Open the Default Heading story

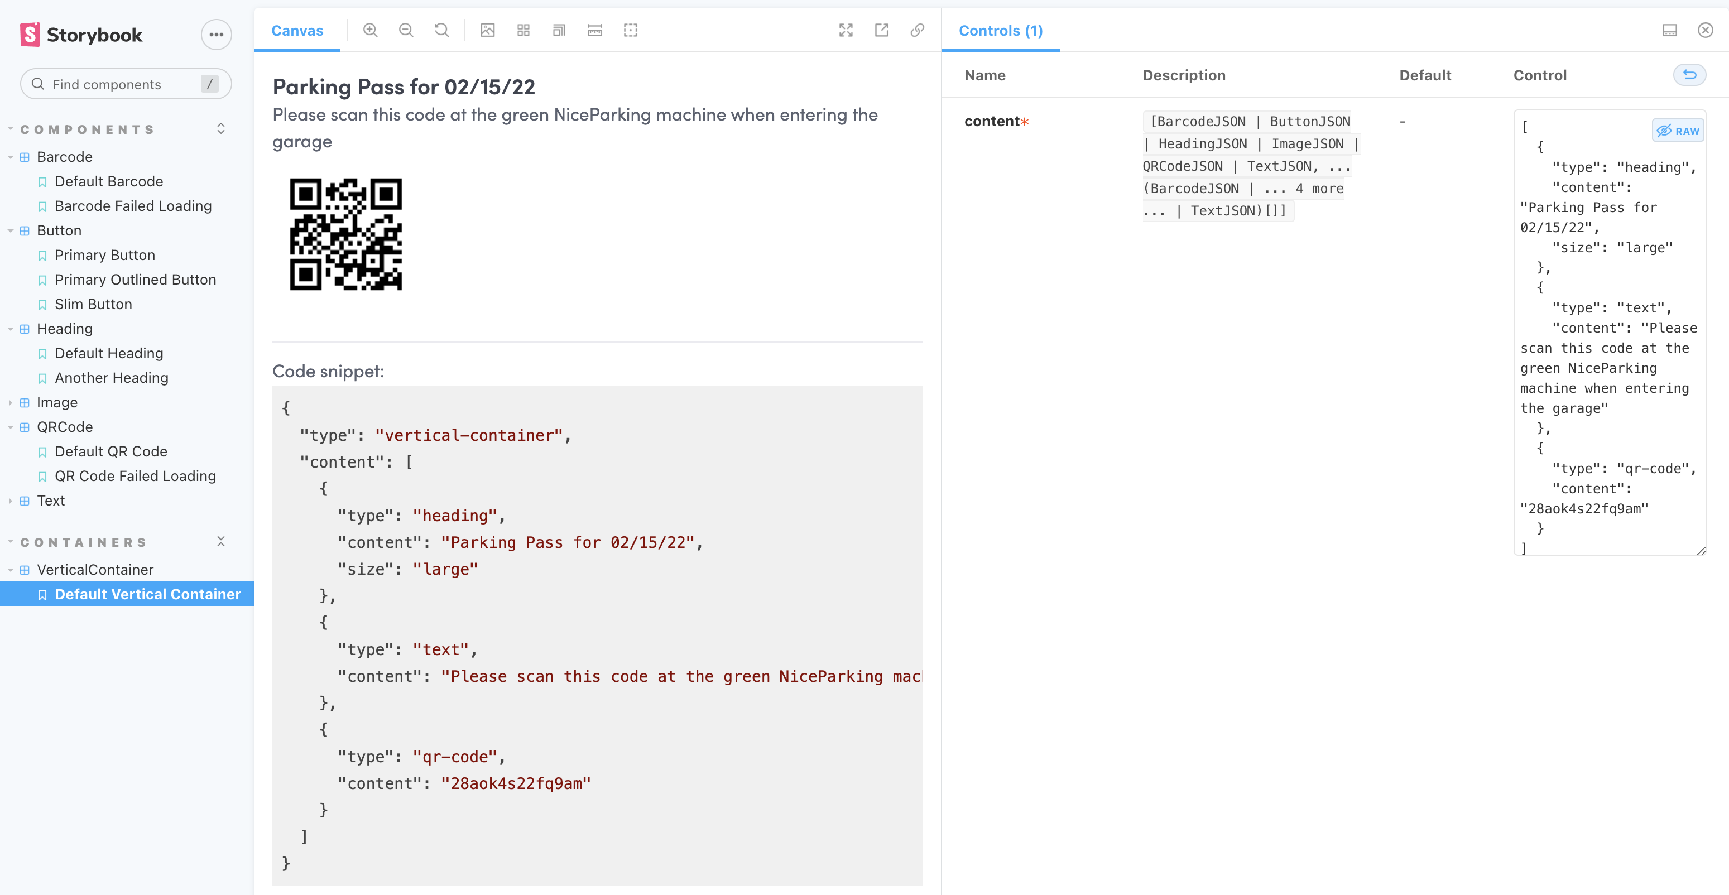109,353
